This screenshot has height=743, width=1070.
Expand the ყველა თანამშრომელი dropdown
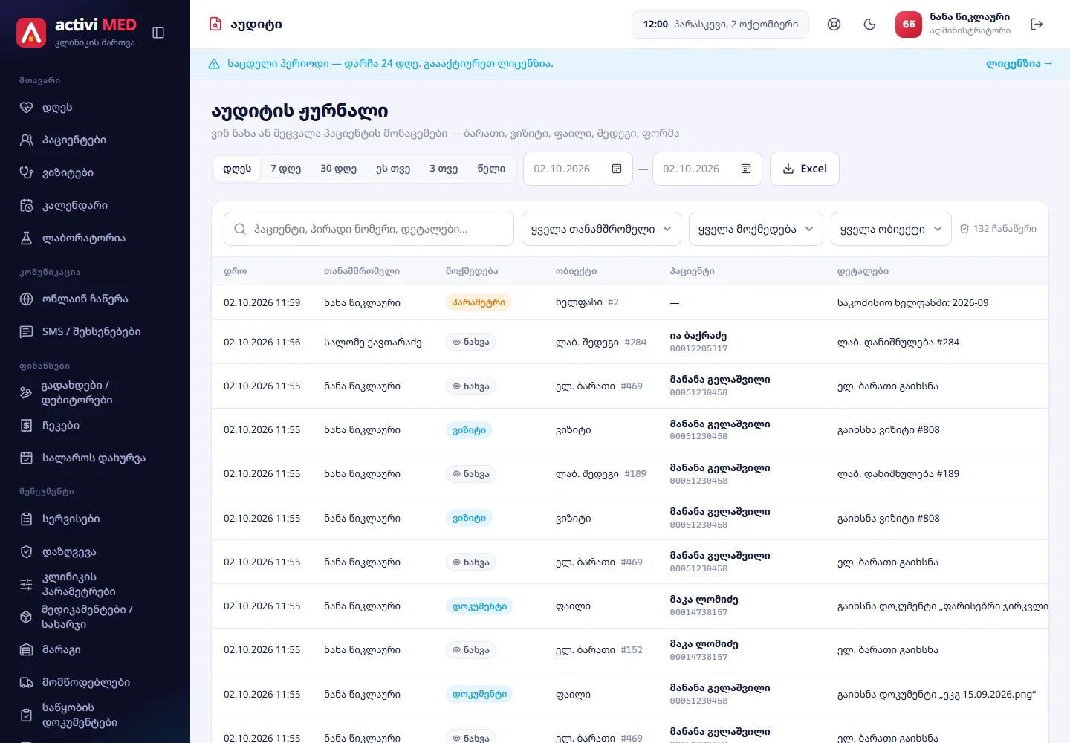(x=602, y=229)
